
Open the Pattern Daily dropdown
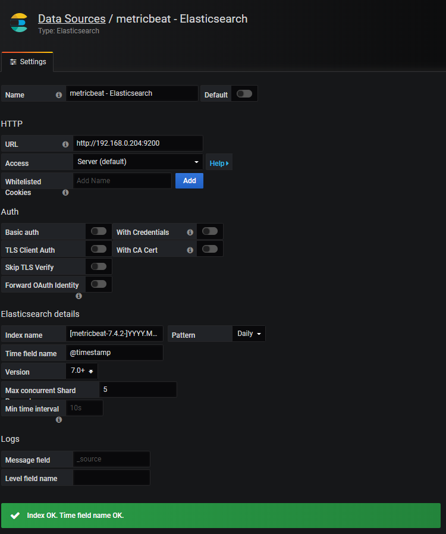[x=249, y=334]
